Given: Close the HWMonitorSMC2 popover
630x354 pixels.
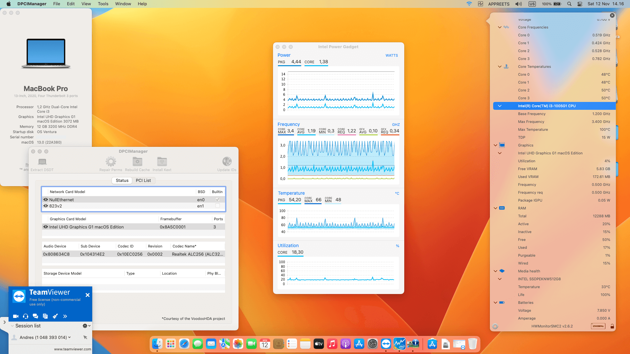Looking at the screenshot, I should point(612,15).
